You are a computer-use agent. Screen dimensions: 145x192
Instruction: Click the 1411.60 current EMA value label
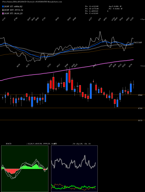pos(138,42)
